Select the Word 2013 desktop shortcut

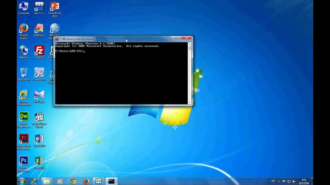coord(39,141)
